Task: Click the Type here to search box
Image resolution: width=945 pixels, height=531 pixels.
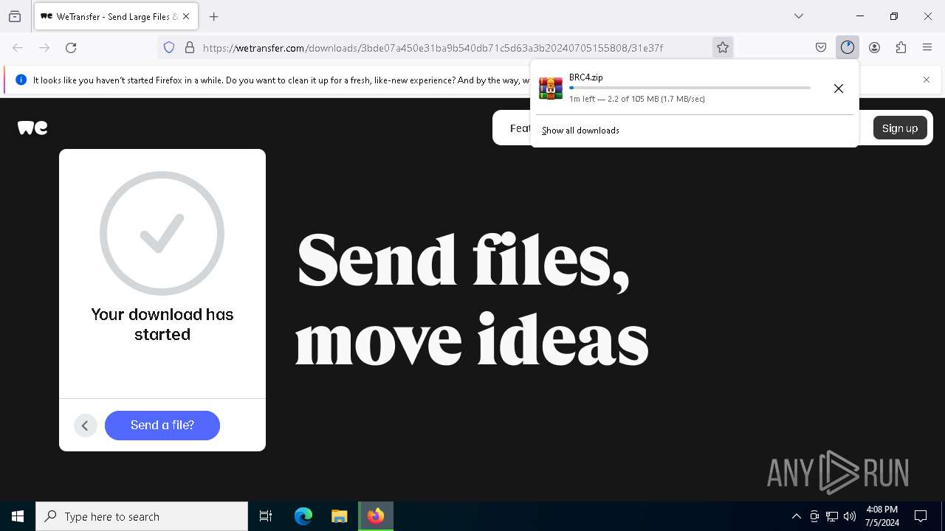Action: [x=142, y=516]
